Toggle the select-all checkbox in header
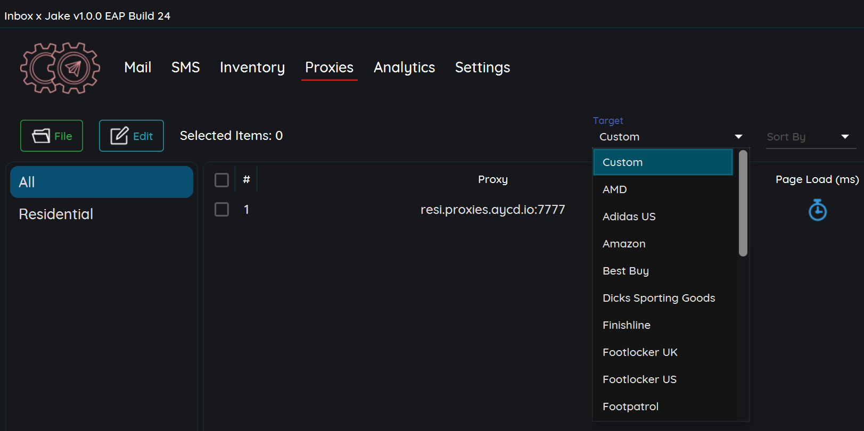The image size is (864, 431). point(221,180)
